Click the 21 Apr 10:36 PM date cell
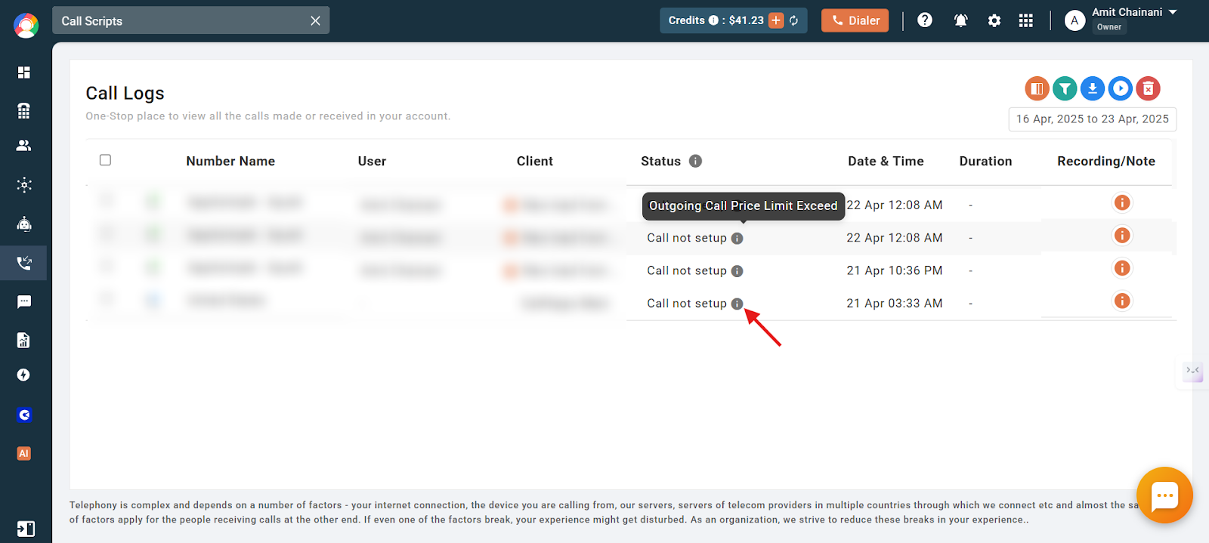The width and height of the screenshot is (1209, 543). pyautogui.click(x=895, y=270)
